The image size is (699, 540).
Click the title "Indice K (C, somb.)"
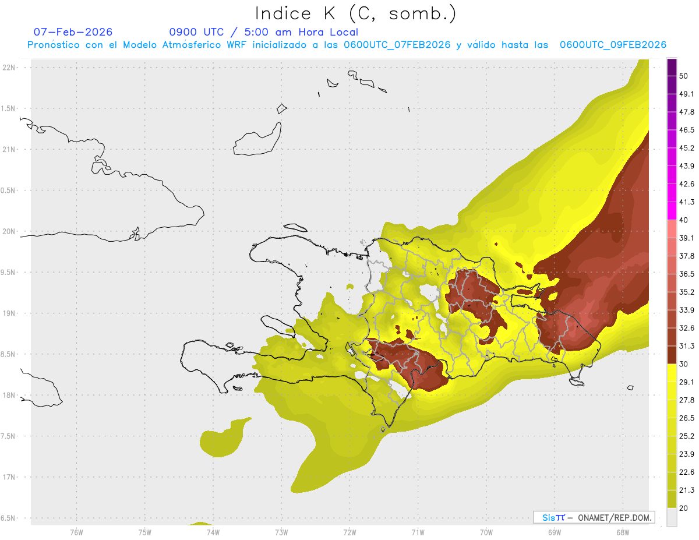point(355,14)
